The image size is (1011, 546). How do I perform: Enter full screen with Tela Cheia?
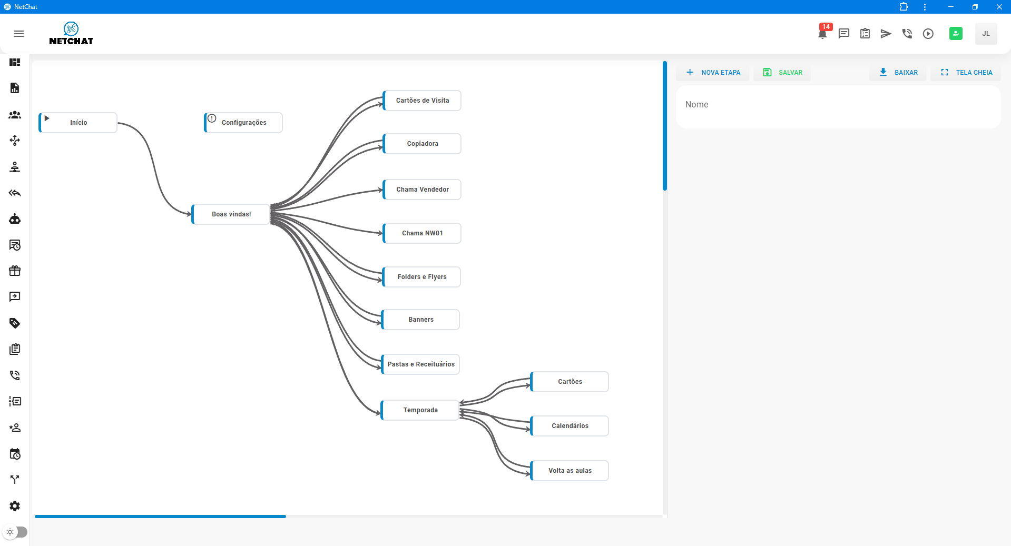coord(966,73)
